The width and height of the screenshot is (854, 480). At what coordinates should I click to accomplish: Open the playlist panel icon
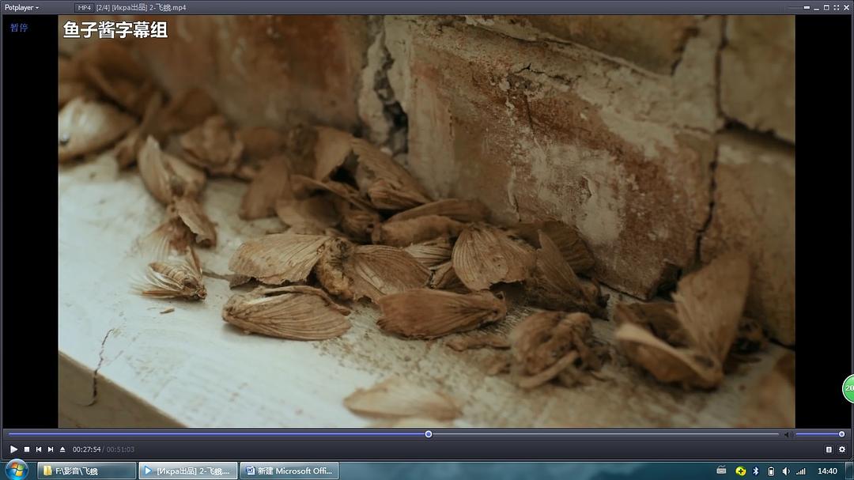coord(829,449)
